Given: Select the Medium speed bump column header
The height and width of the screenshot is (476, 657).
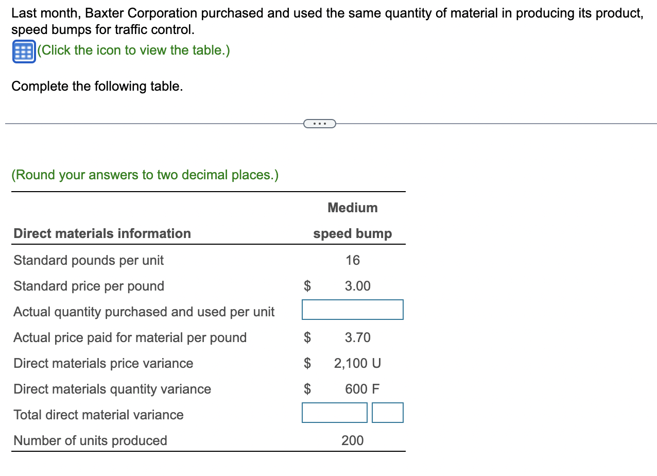Looking at the screenshot, I should [352, 220].
